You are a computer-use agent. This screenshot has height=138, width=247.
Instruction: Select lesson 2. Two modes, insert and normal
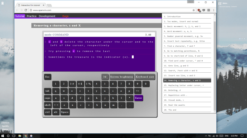[x=187, y=21]
